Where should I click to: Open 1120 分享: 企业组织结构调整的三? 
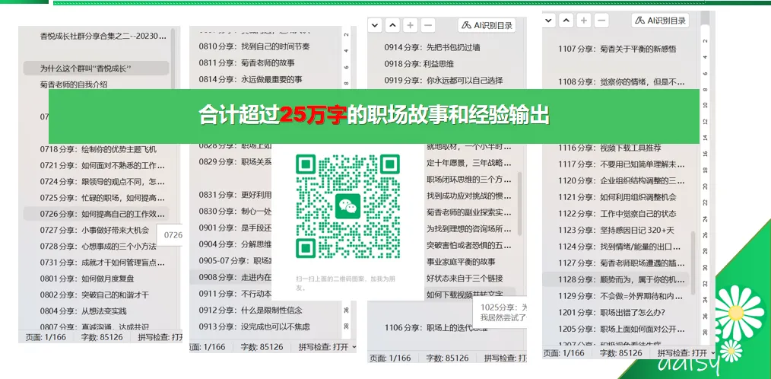pyautogui.click(x=621, y=180)
